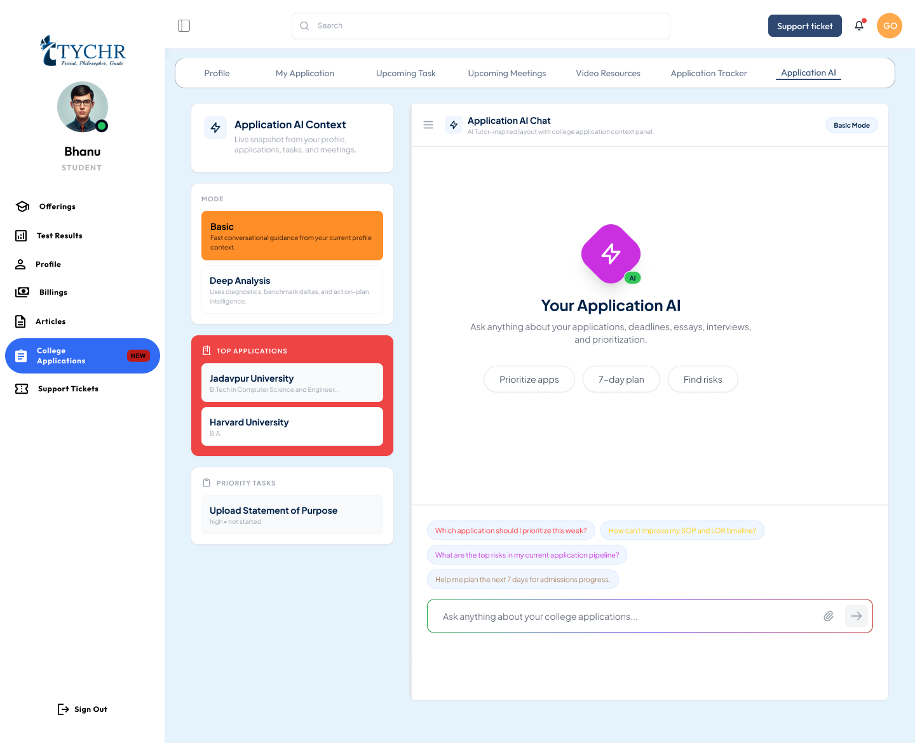
Task: Click the Tychr logo
Action: (x=83, y=51)
